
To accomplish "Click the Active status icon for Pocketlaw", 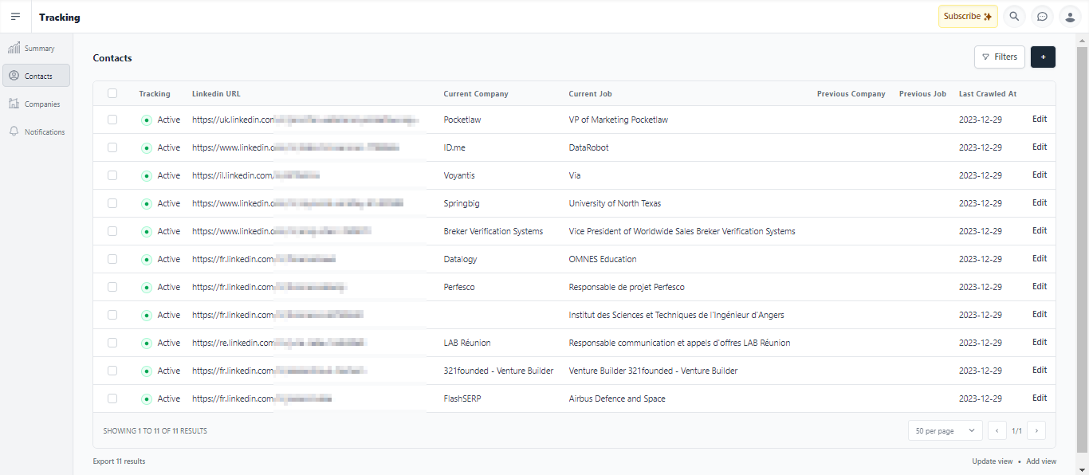I will coord(147,120).
